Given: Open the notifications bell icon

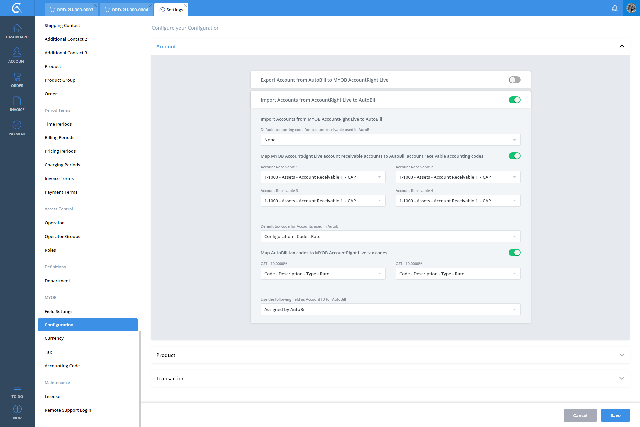Looking at the screenshot, I should point(614,8).
